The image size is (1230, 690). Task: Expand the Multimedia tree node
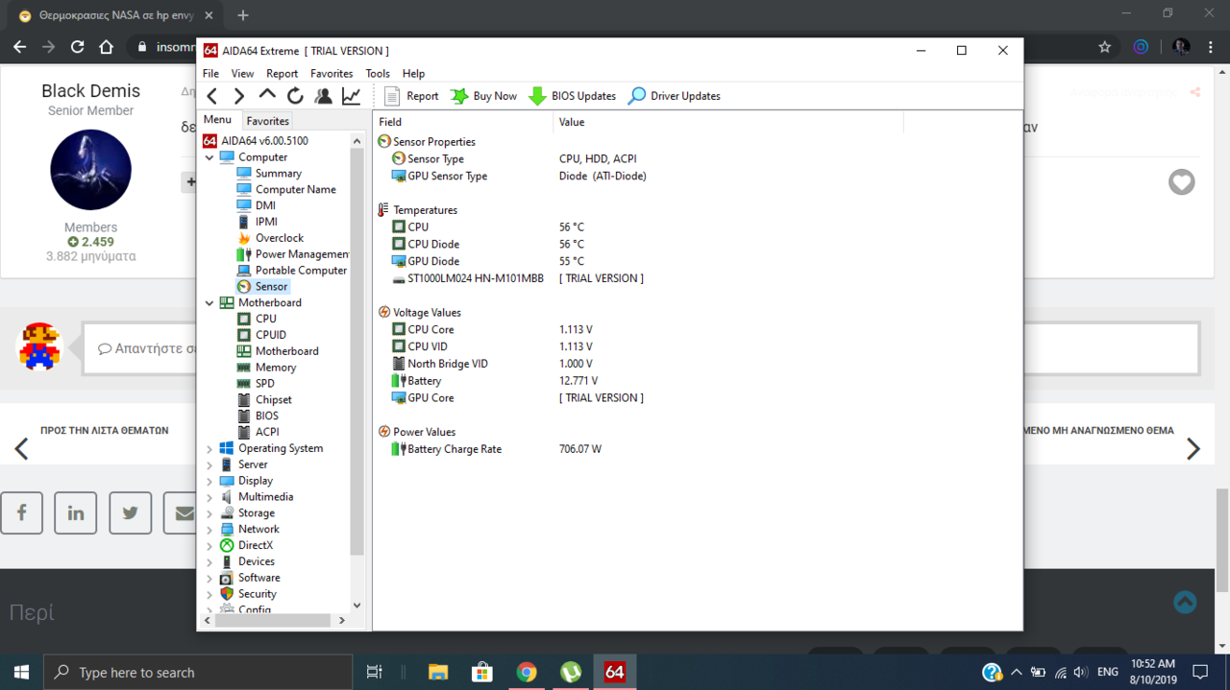tap(209, 497)
